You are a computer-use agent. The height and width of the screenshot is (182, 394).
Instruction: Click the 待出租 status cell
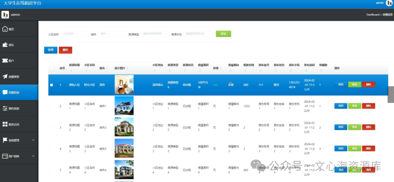coord(187,85)
